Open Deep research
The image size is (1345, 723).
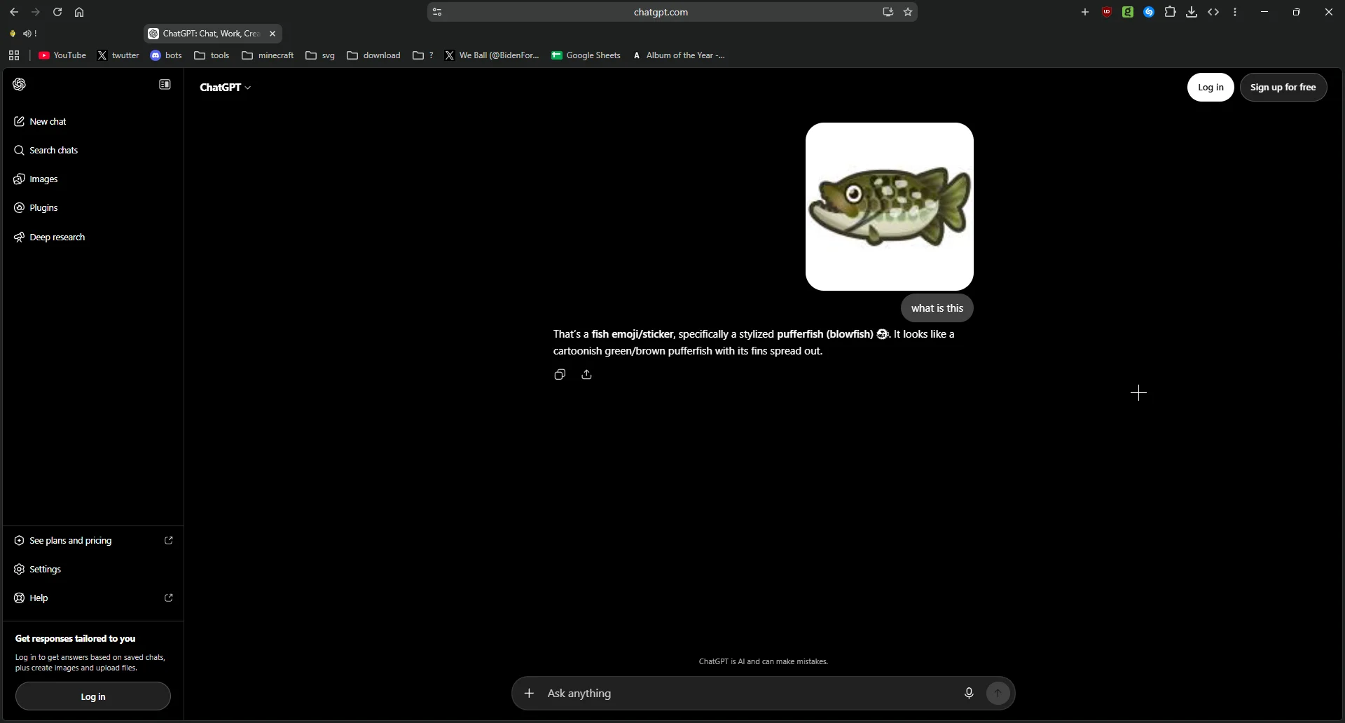tap(93, 237)
